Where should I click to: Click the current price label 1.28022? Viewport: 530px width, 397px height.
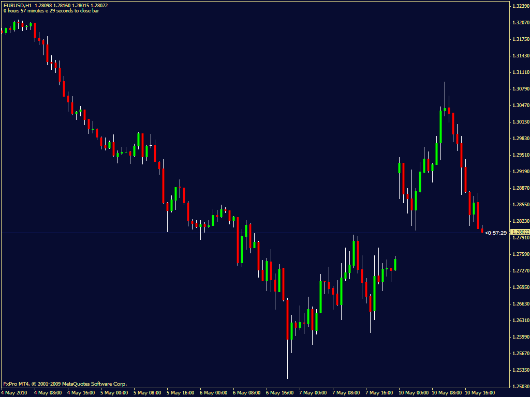[519, 232]
